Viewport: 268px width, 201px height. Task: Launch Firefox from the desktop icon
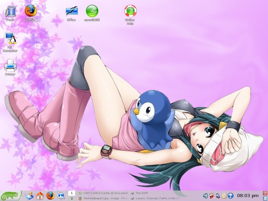[x=31, y=13]
